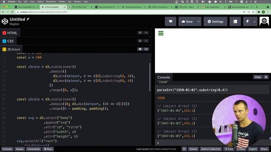
Task: Export the pen
Action: 253,149
